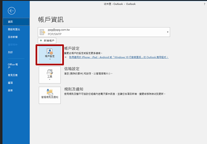The image size is (207, 144).
Task: Open the 工具 mailbox tools dropdown
Action: coord(50,75)
